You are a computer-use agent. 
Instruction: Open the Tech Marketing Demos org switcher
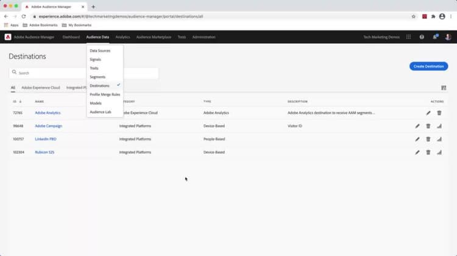pos(381,37)
